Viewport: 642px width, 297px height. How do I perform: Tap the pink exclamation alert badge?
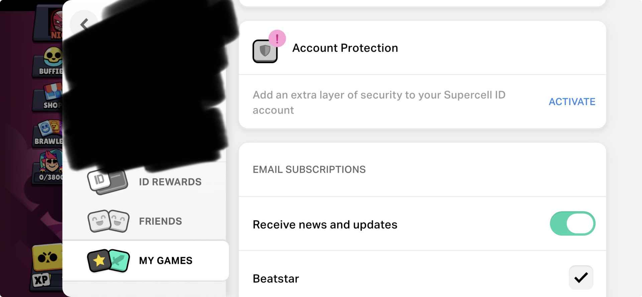(277, 39)
